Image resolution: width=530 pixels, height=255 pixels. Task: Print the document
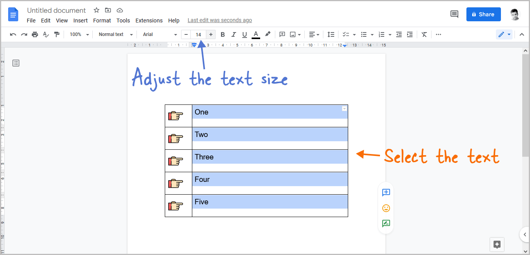click(x=35, y=34)
